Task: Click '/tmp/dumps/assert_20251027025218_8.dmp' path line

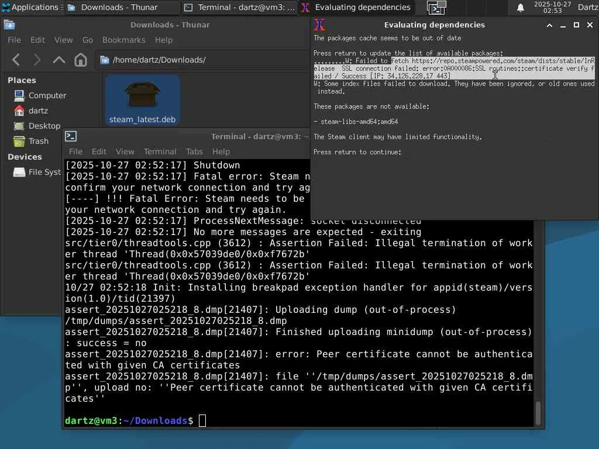Action: [x=175, y=321]
